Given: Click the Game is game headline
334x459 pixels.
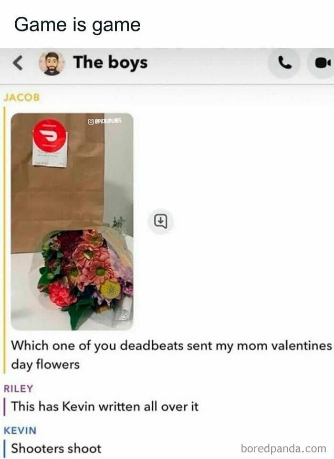Looking at the screenshot, I should tap(77, 25).
